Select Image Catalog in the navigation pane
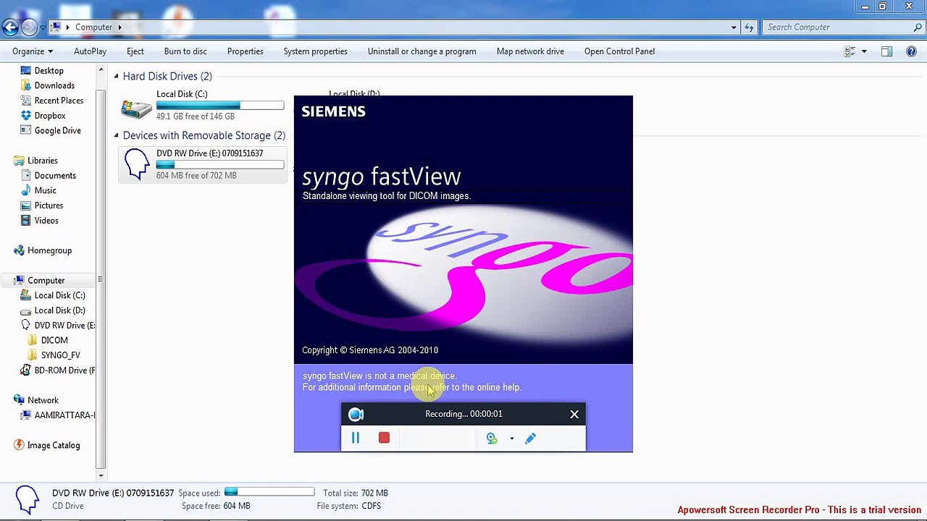Screen dimensions: 927x521 coord(53,446)
